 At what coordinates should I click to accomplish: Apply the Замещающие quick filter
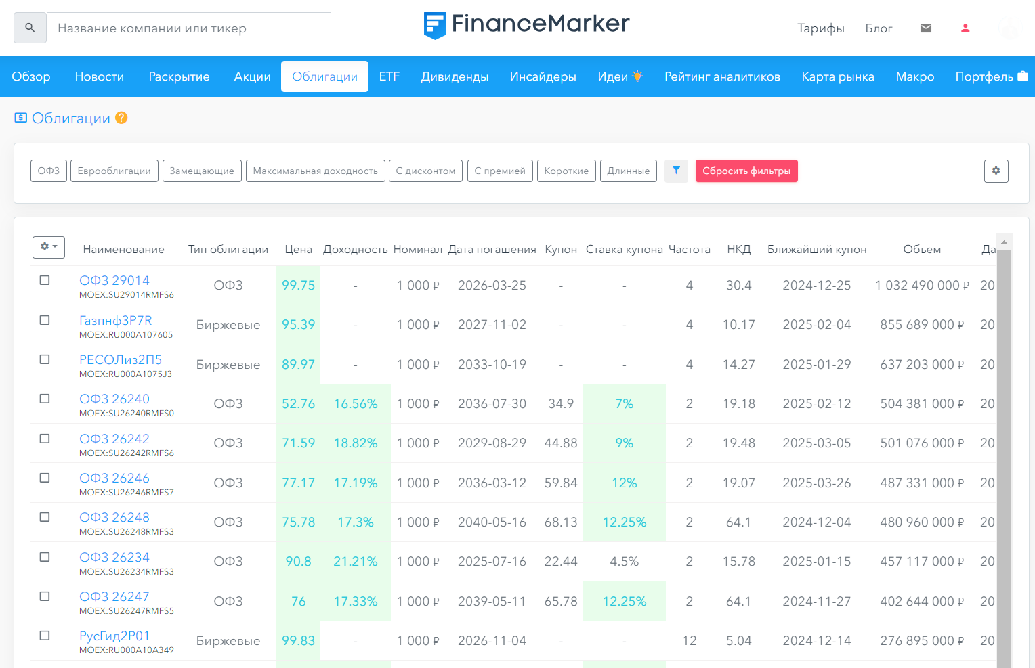pyautogui.click(x=202, y=171)
